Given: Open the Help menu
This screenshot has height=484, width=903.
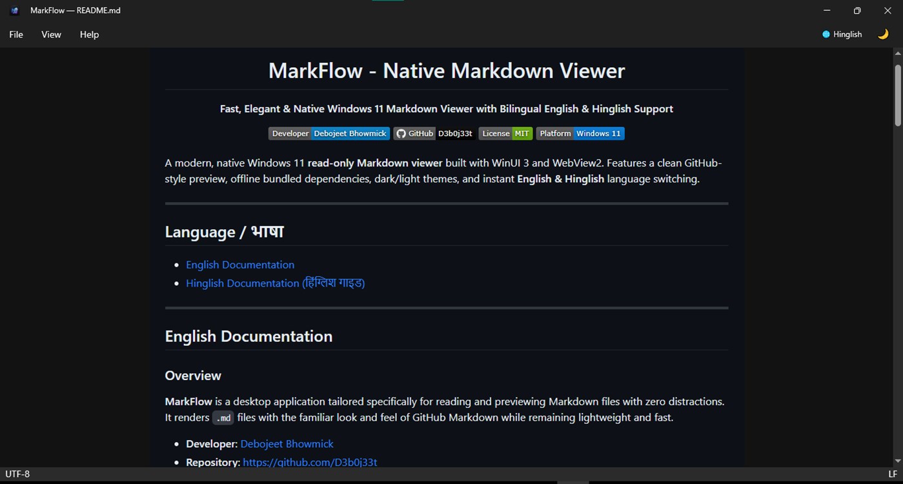Looking at the screenshot, I should coord(89,34).
